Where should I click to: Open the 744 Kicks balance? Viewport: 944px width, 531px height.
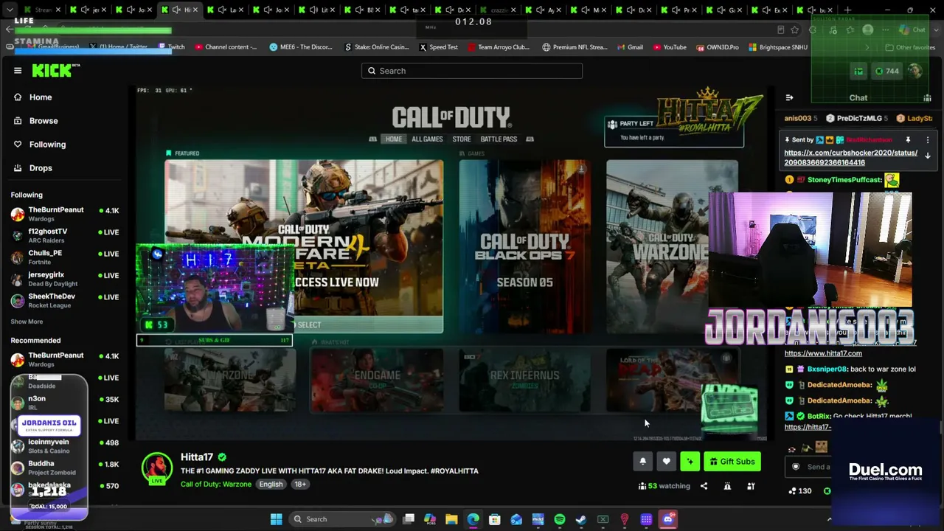tap(886, 72)
